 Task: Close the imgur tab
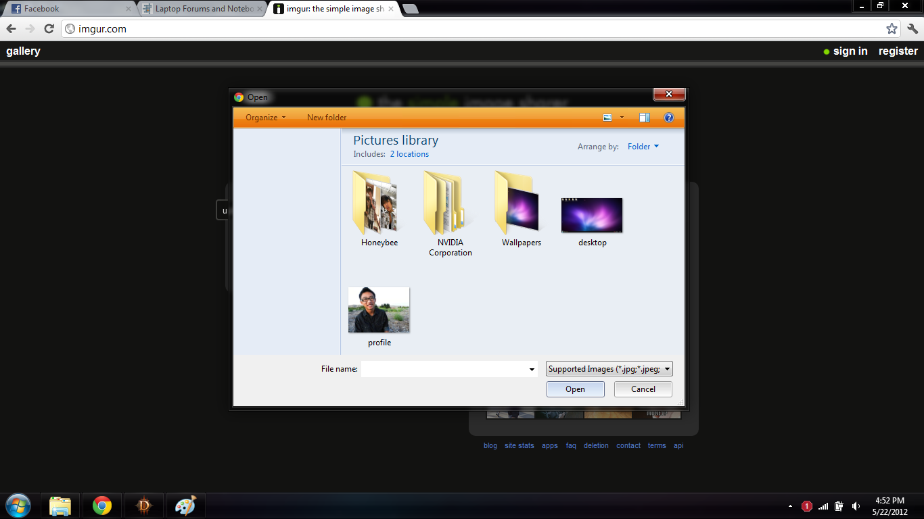click(x=390, y=9)
